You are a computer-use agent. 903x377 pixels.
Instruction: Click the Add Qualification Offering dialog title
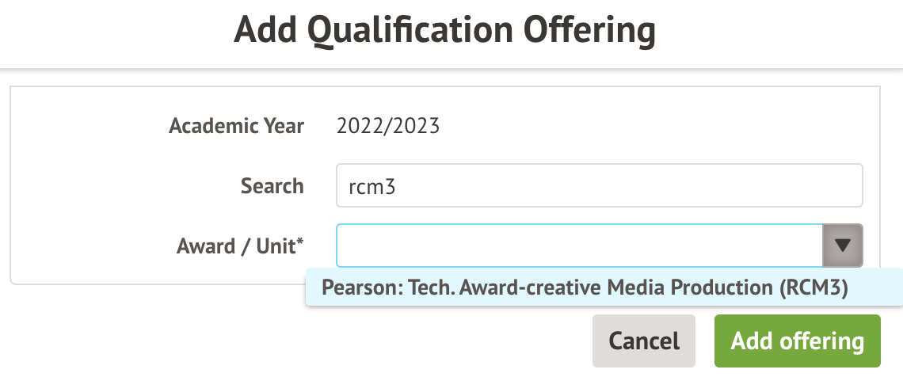pos(445,32)
